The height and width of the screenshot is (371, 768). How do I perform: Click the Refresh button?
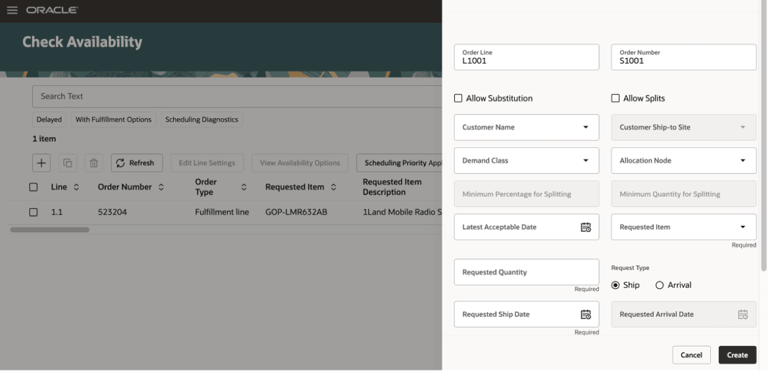click(x=137, y=163)
